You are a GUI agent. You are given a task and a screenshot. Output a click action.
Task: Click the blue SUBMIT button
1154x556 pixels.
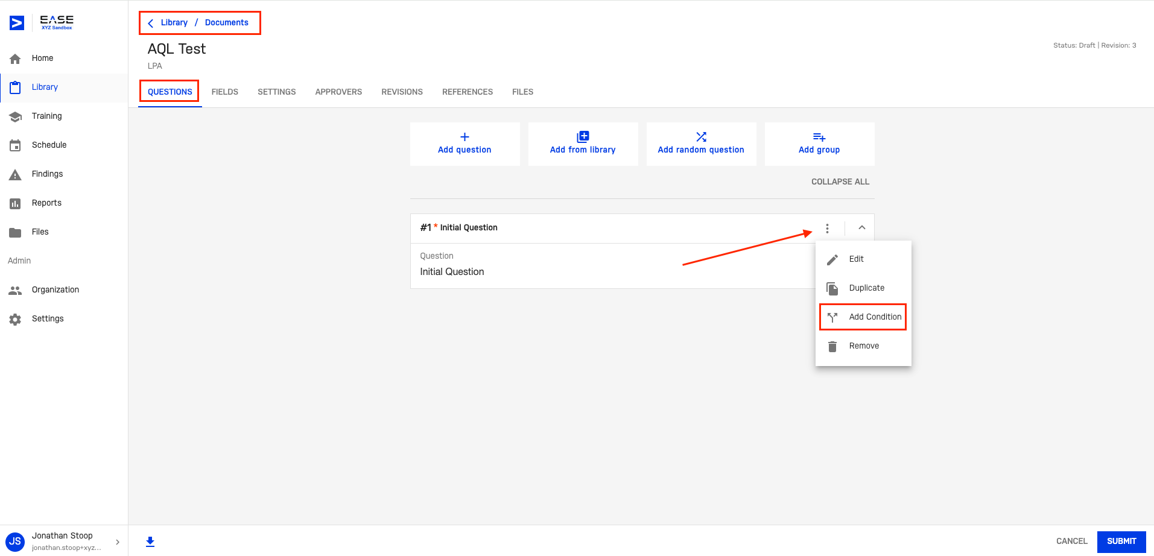point(1121,542)
